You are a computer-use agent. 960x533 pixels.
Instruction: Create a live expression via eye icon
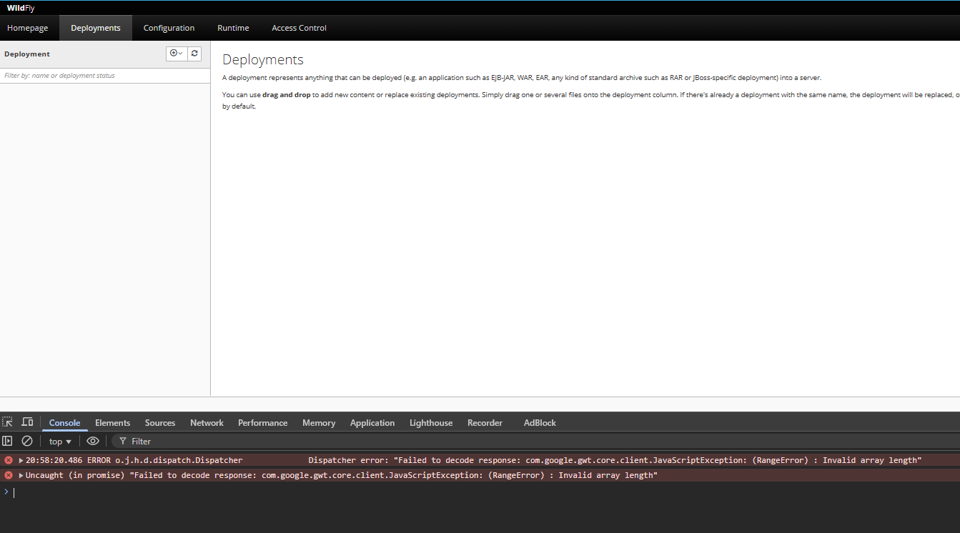93,441
